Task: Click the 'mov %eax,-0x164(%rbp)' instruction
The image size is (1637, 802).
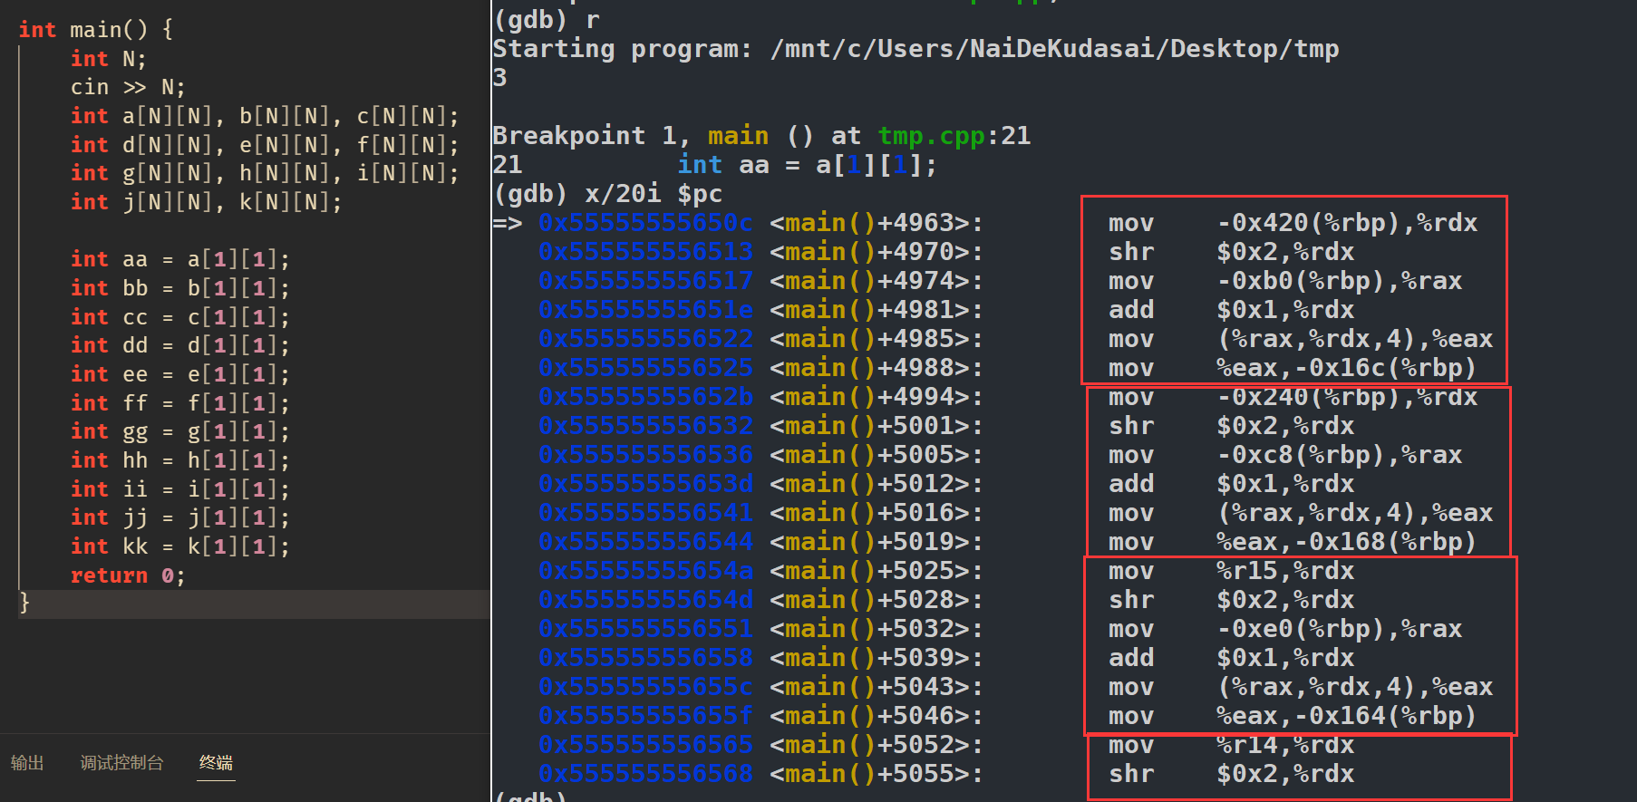Action: click(x=1293, y=716)
